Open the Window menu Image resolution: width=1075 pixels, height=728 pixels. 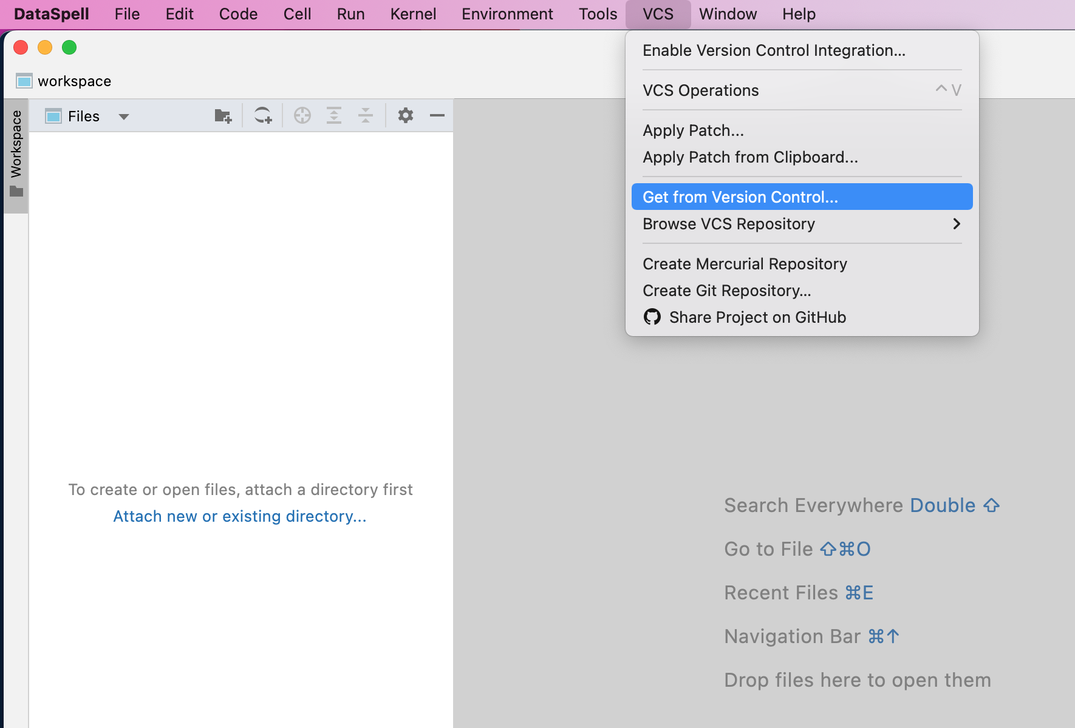pyautogui.click(x=728, y=14)
